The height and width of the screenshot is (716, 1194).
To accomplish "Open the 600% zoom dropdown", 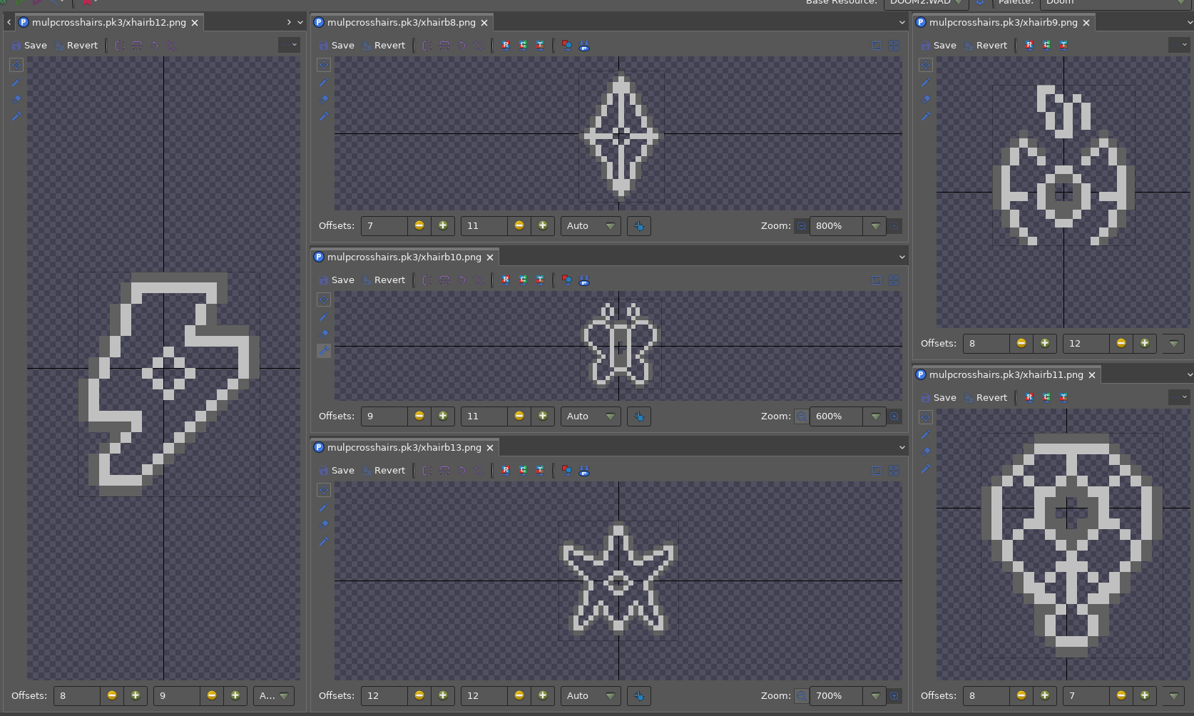I will click(875, 416).
